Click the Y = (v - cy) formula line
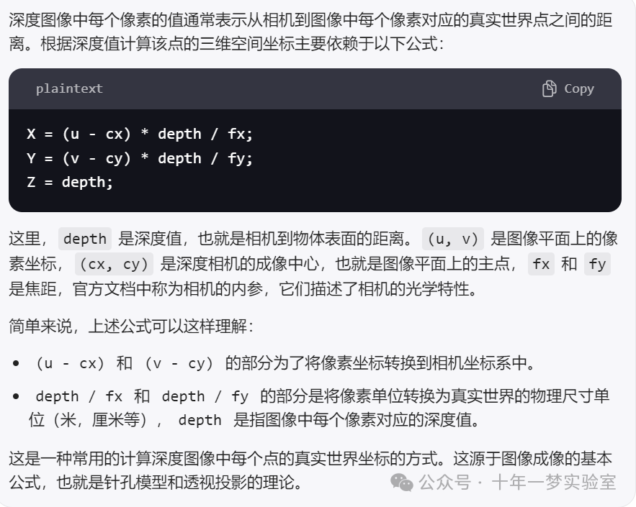 [x=140, y=158]
